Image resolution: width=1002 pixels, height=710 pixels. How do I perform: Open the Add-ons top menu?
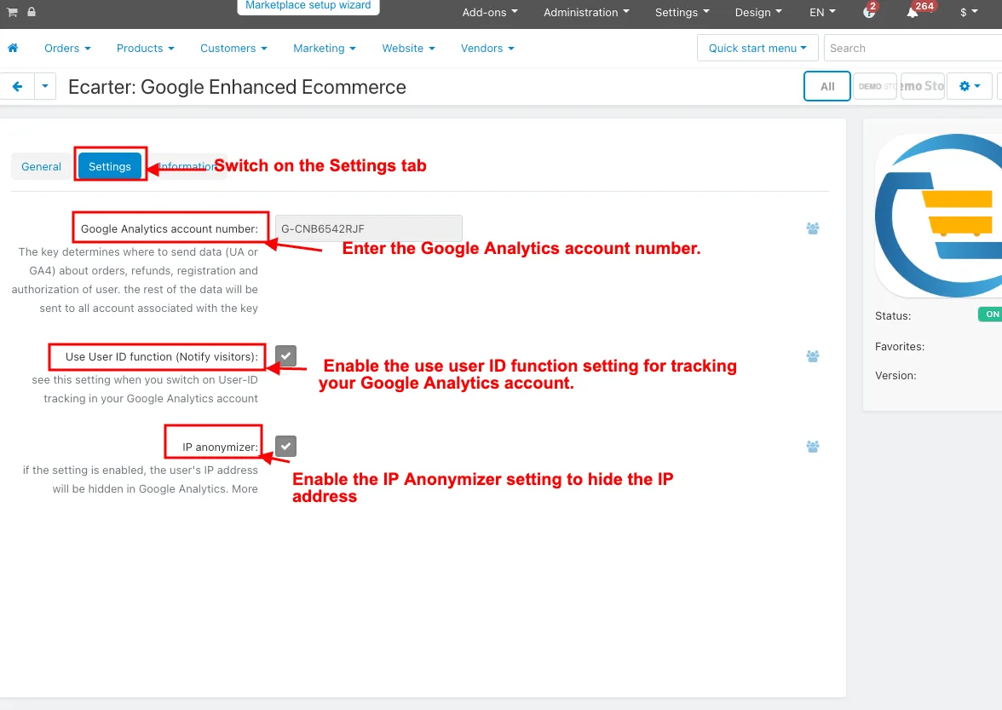pyautogui.click(x=489, y=12)
